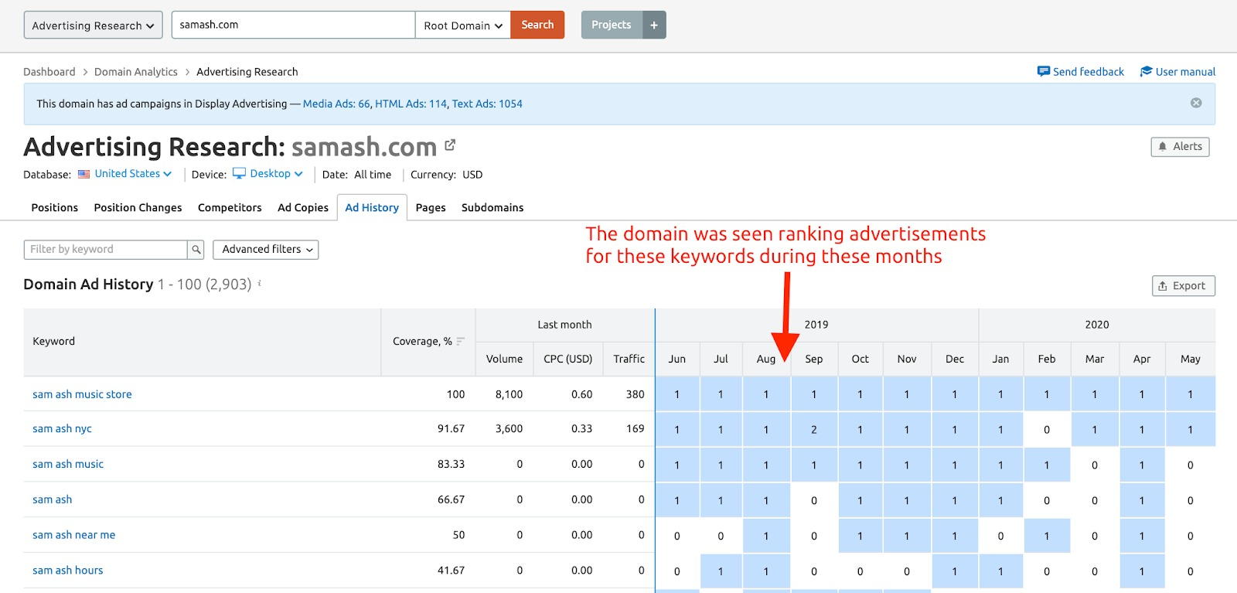1237x593 pixels.
Task: Click Jun cell for sam ash music store
Action: pos(677,394)
